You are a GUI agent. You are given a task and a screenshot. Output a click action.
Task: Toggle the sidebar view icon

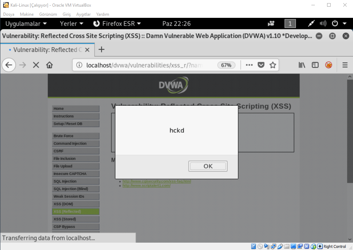click(x=315, y=65)
